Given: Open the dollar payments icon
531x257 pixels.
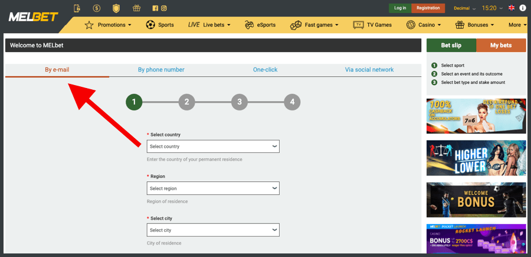Looking at the screenshot, I should [96, 8].
